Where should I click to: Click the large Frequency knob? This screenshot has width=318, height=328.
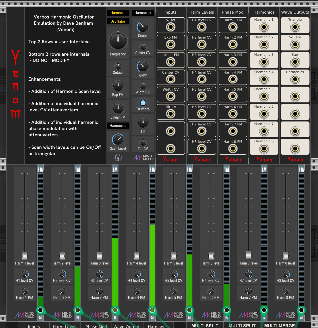pyautogui.click(x=118, y=41)
